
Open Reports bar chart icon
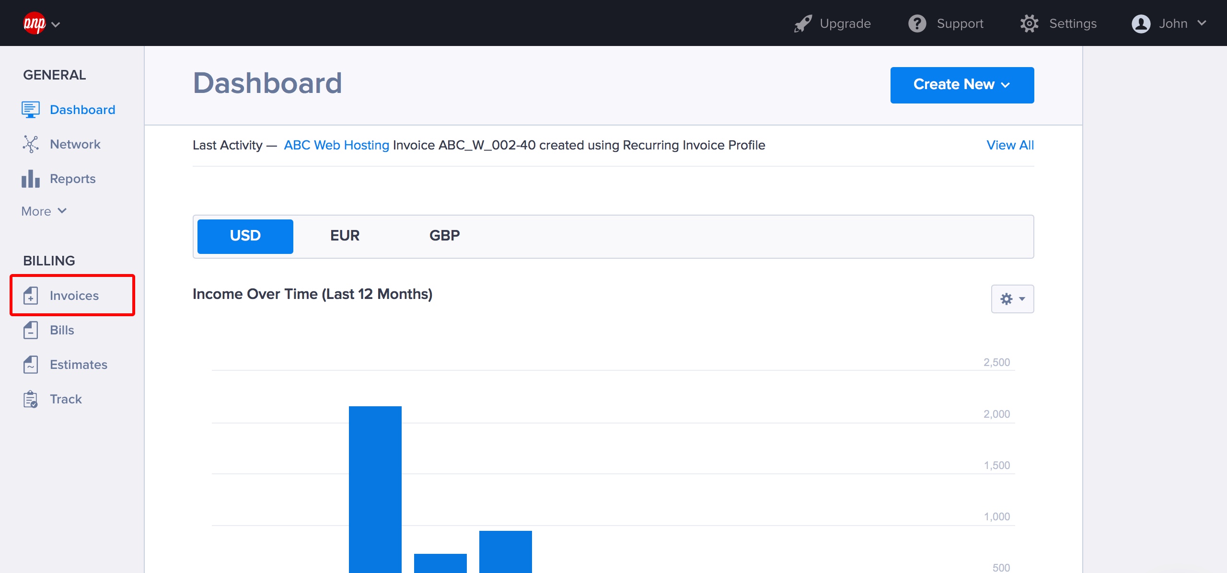[30, 179]
